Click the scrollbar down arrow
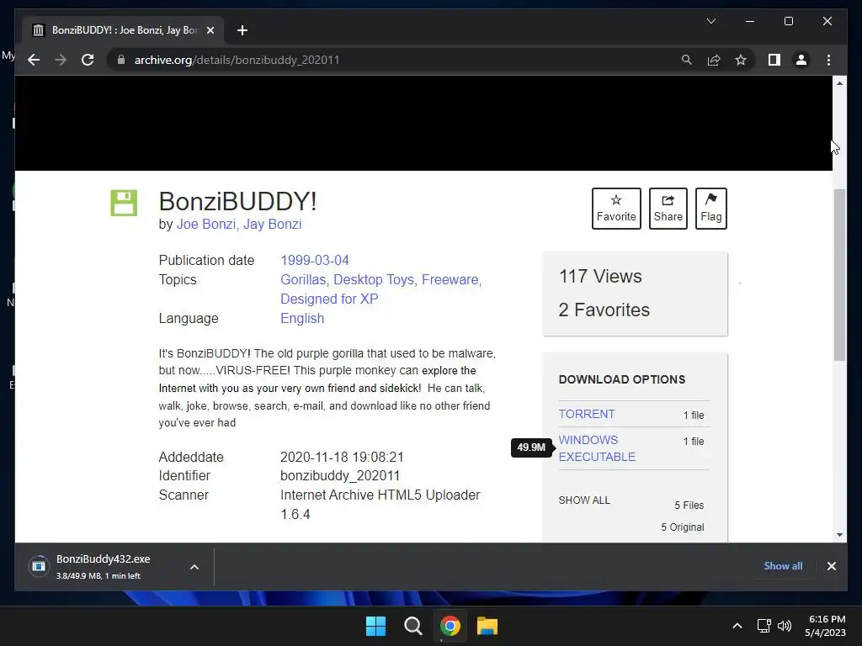Screen dimensions: 862x646 tap(839, 534)
